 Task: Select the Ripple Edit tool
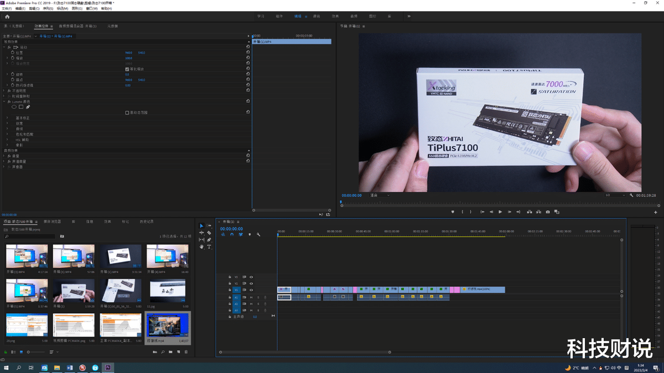pos(201,233)
